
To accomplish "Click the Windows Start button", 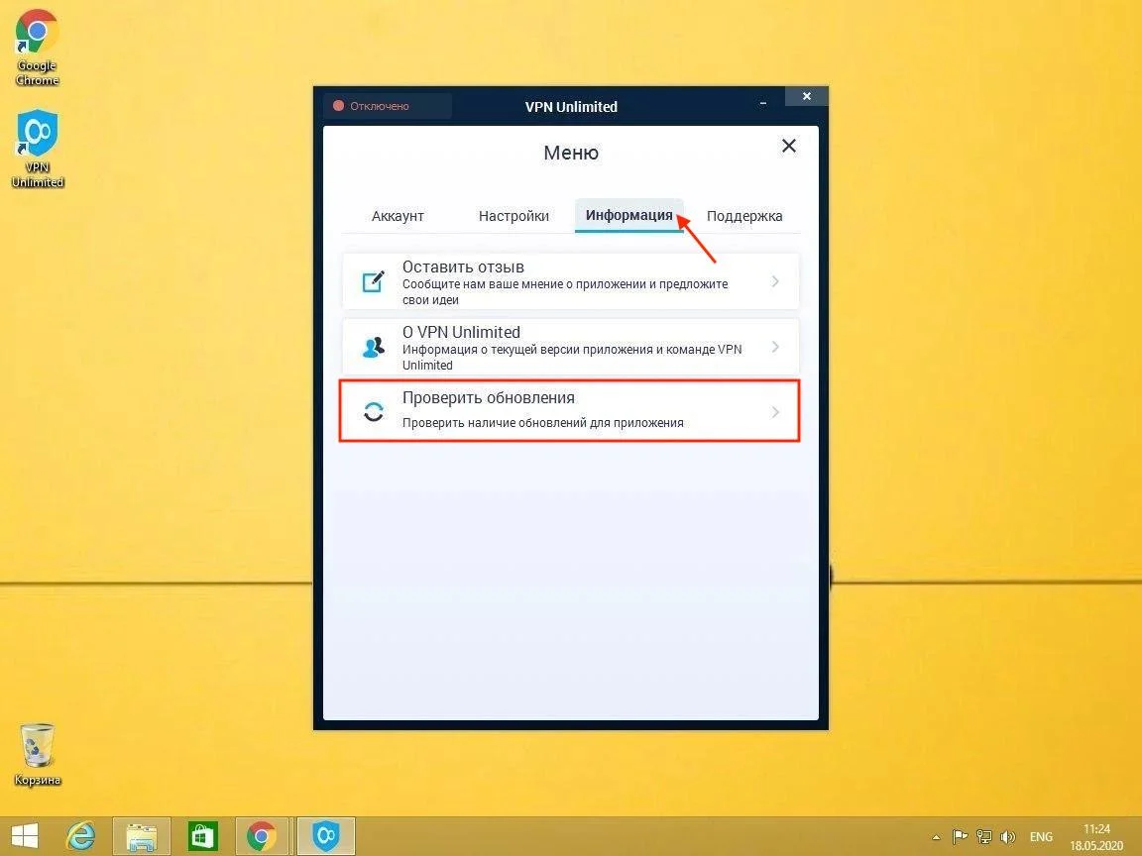I will (25, 836).
